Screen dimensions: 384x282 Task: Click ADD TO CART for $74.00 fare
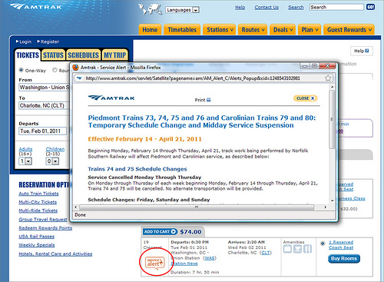(x=160, y=231)
